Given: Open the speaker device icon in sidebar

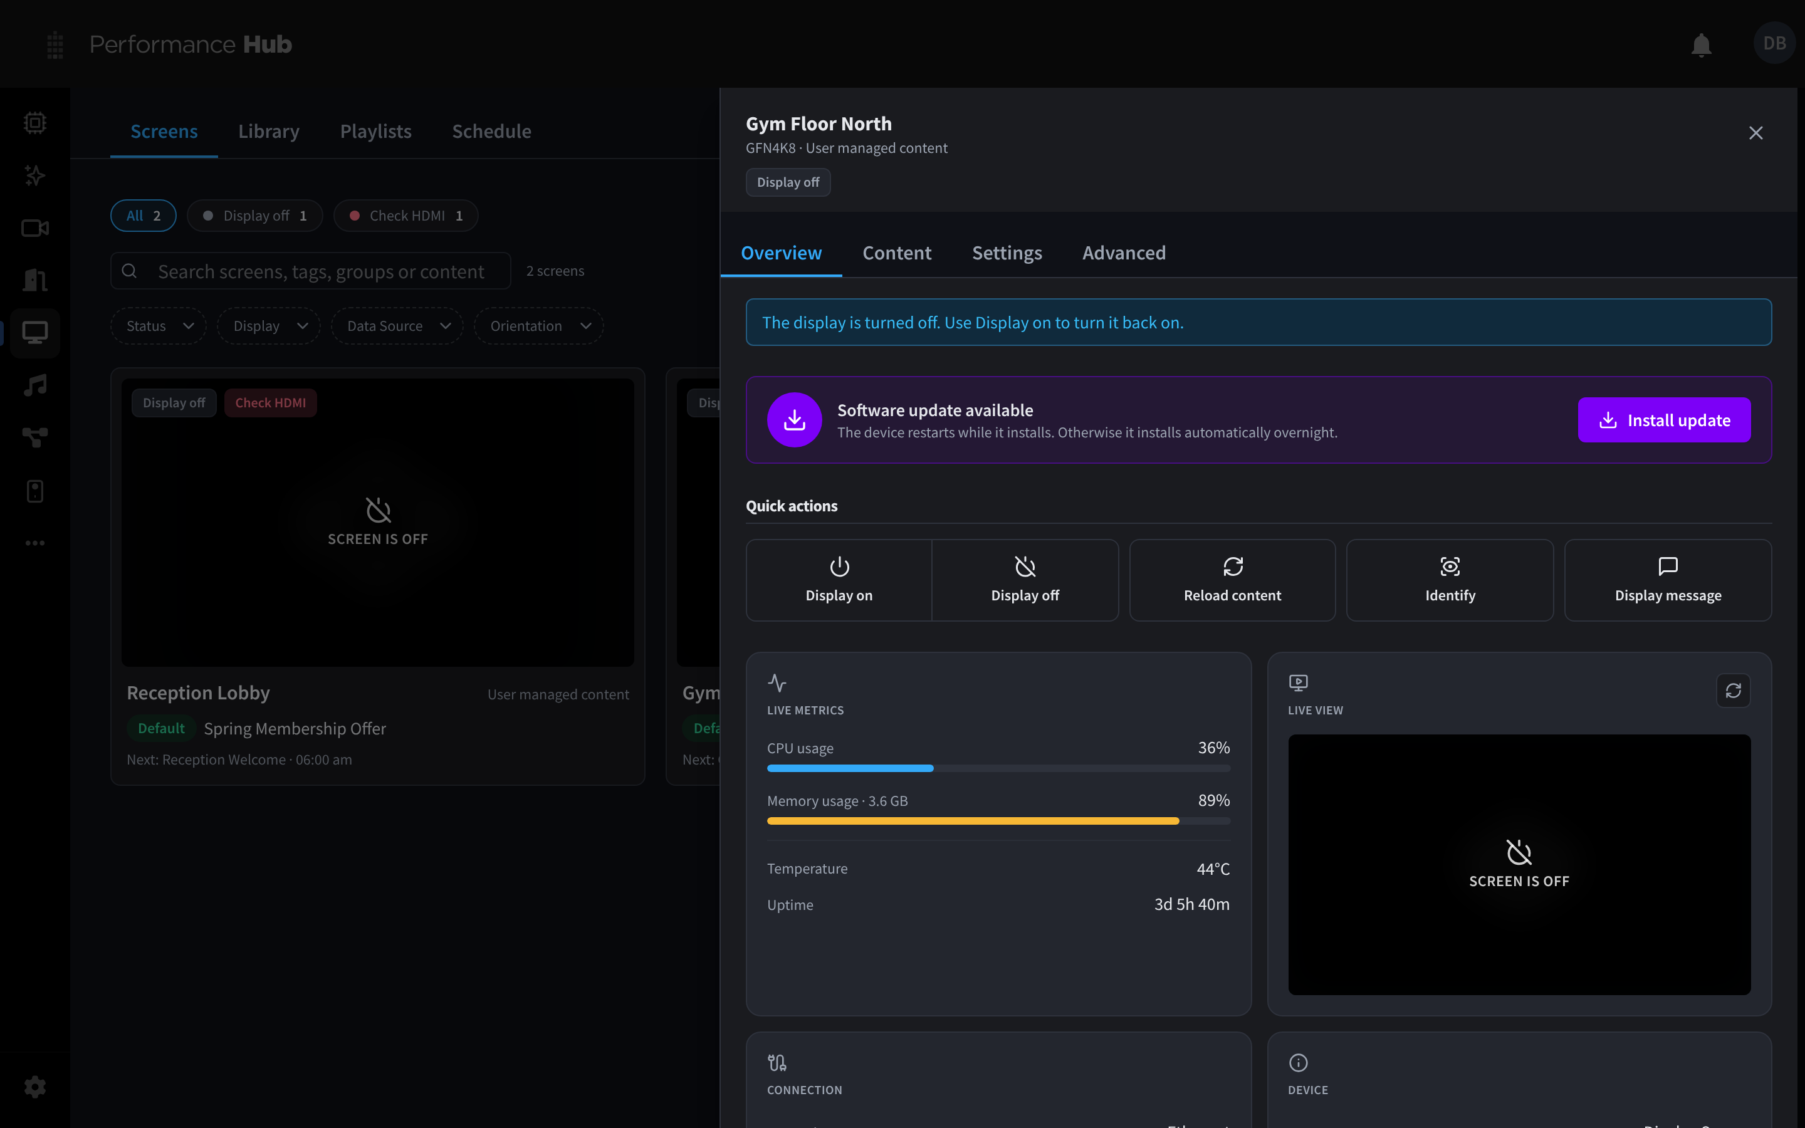Looking at the screenshot, I should (x=35, y=491).
